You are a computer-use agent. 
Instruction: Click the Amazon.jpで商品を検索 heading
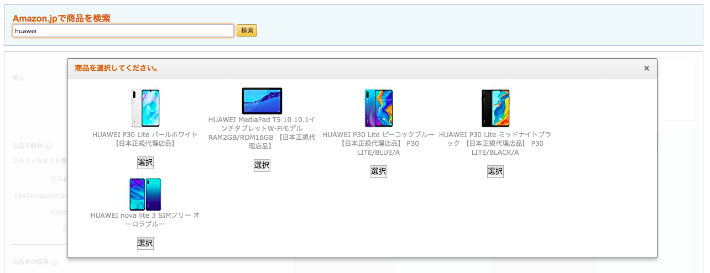(x=61, y=18)
